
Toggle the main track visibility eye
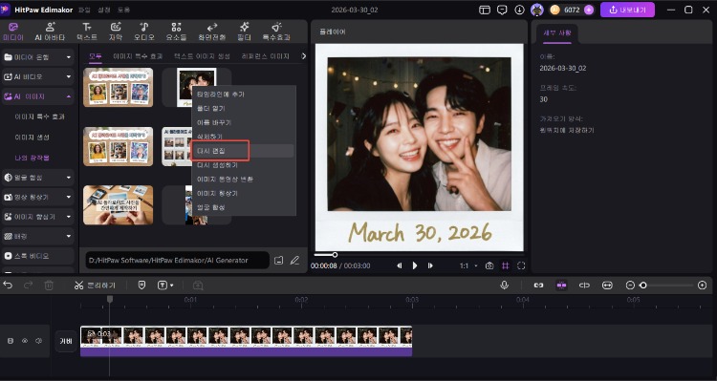click(x=25, y=341)
